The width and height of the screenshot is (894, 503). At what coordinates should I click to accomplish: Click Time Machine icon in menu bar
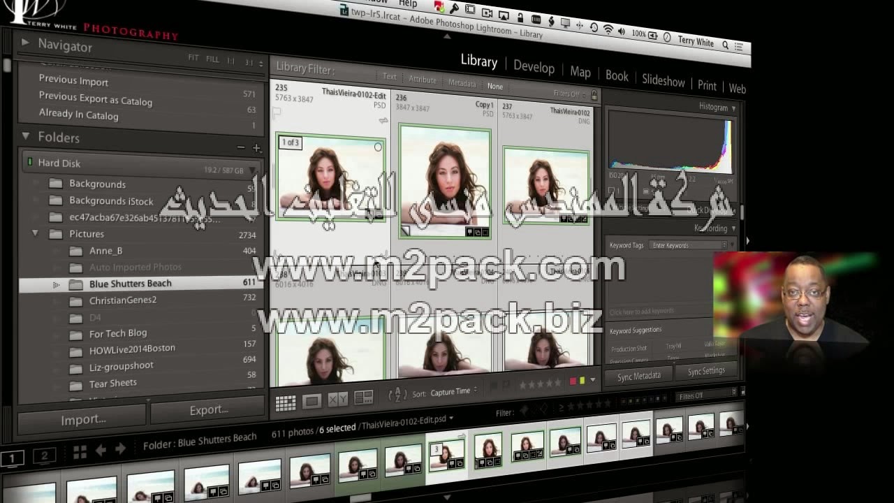[x=594, y=28]
